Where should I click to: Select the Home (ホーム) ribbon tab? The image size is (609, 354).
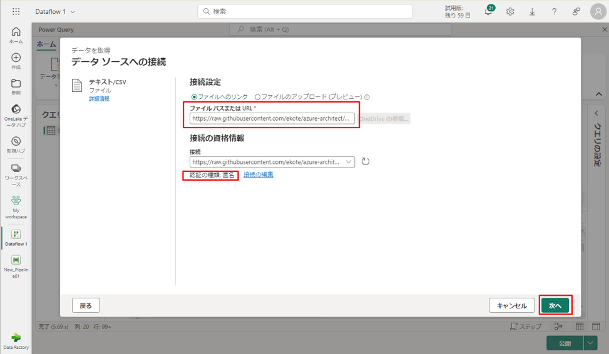pos(46,44)
